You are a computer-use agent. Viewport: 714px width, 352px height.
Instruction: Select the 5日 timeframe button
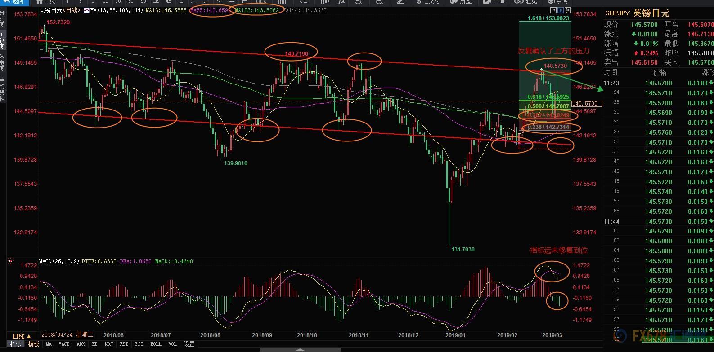point(304,1)
